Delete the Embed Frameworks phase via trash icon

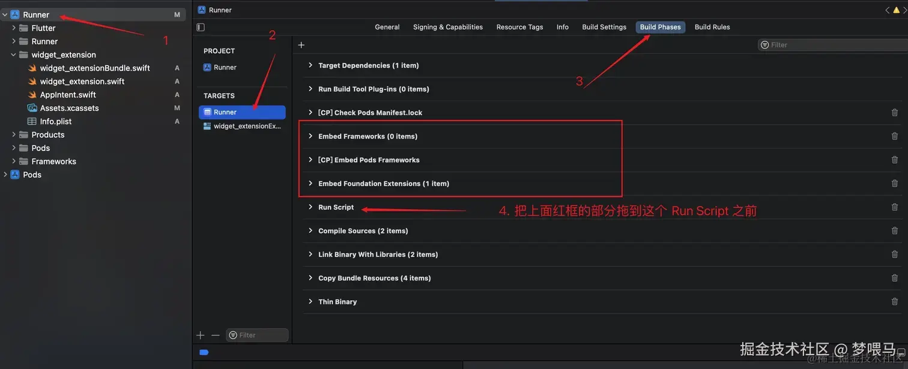[895, 136]
